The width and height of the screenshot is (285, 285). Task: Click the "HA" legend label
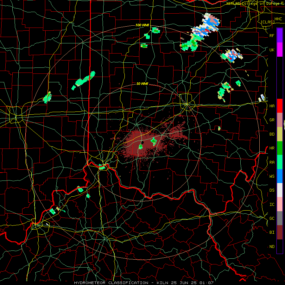pos(272,106)
